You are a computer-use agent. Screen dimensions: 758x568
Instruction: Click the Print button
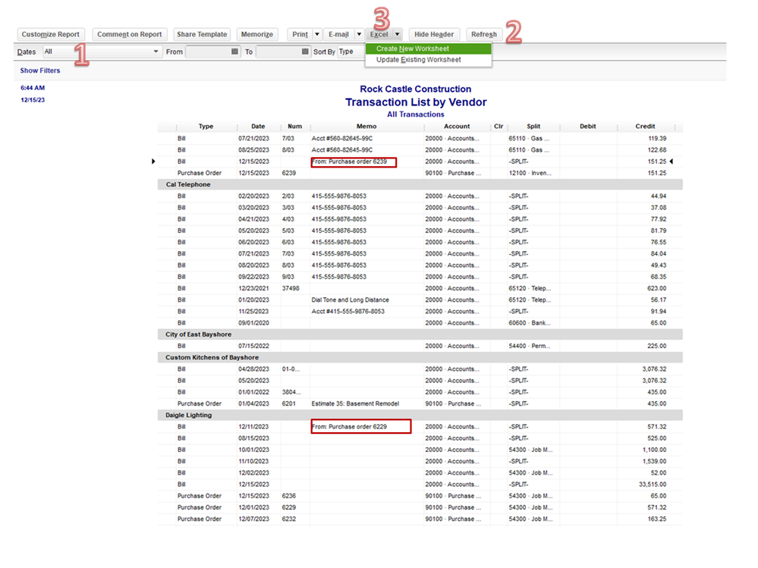point(300,34)
